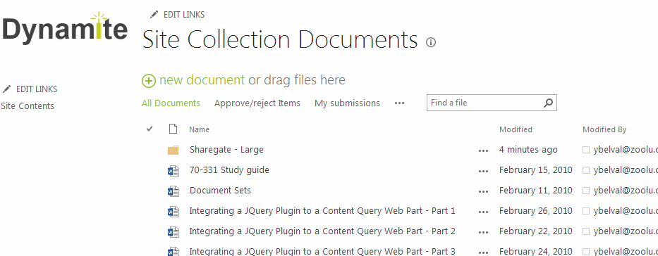Screen dimensions: 658x256
Task: Sort by the Modified By column header
Action: pos(604,129)
